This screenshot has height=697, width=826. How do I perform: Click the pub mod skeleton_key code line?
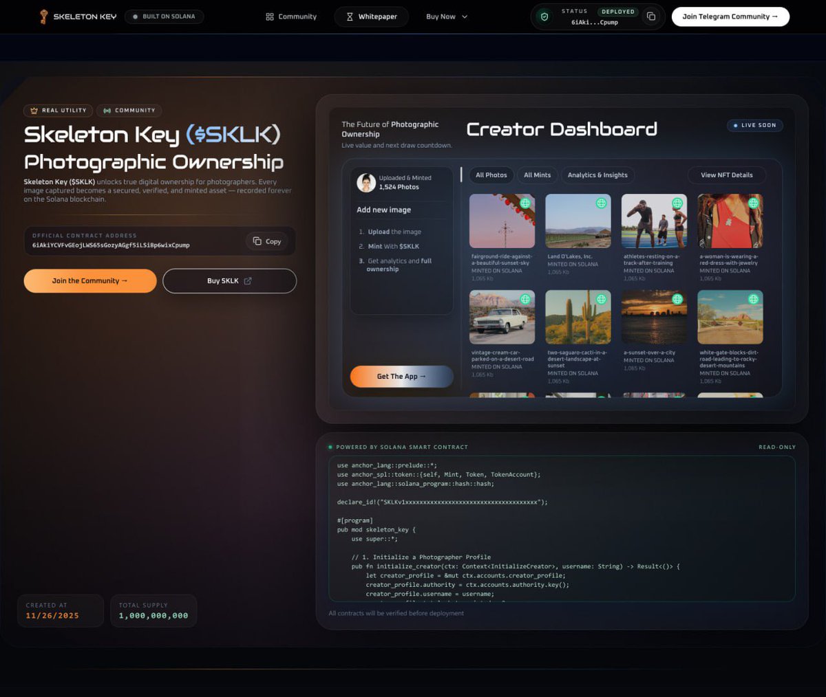[x=377, y=530]
